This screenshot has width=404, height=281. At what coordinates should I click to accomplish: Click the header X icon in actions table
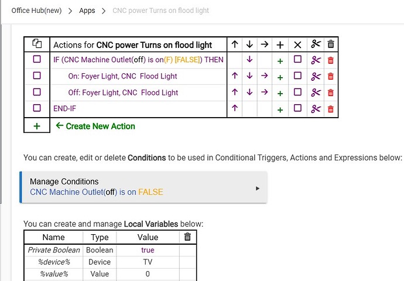(x=297, y=44)
